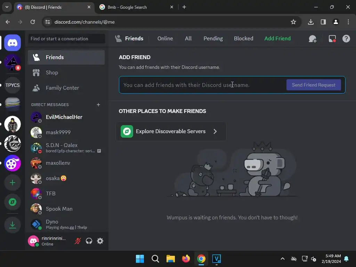Screen dimensions: 356x267
Task: Open Explore Discoverable Servers card
Action: click(x=171, y=131)
